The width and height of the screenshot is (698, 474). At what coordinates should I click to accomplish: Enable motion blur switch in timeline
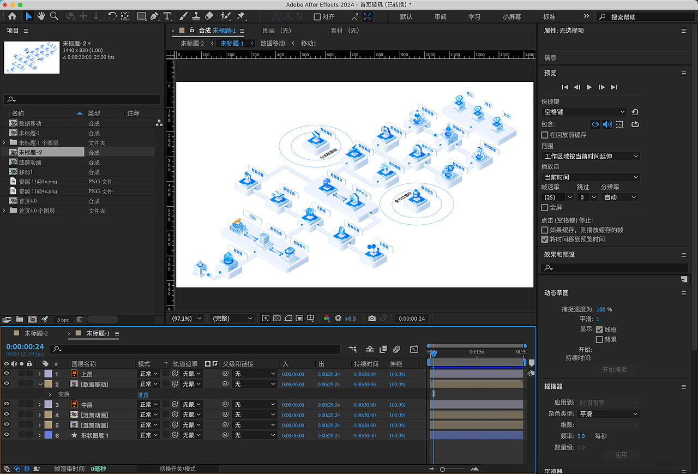[x=396, y=349]
